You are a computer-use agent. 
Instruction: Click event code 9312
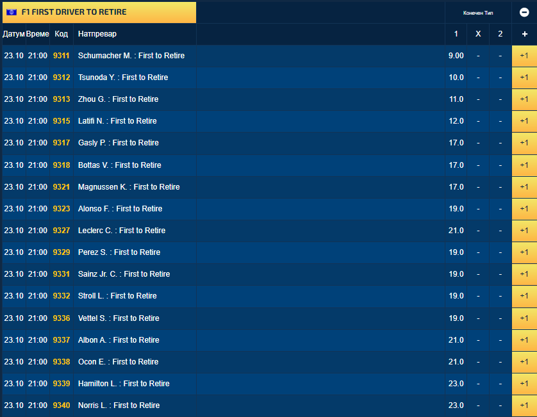coord(62,78)
